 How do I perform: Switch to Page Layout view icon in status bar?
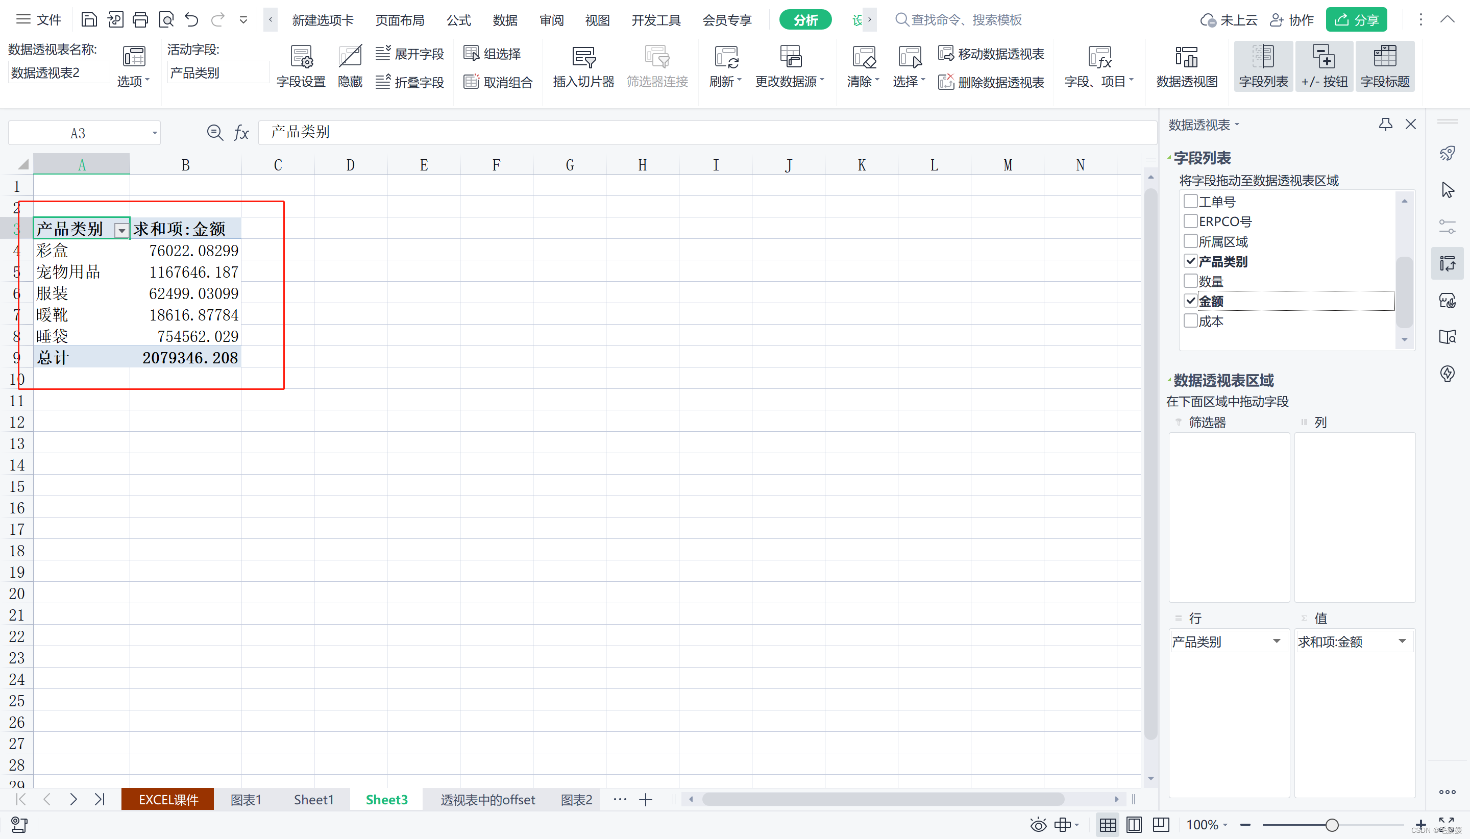pyautogui.click(x=1134, y=825)
